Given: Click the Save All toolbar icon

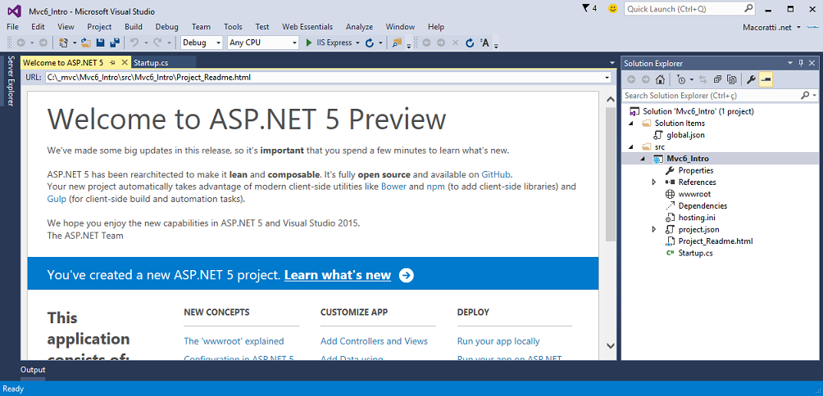Looking at the screenshot, I should point(115,43).
